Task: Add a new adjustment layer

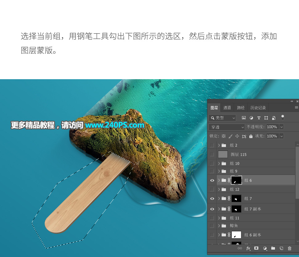Action: pos(264,248)
